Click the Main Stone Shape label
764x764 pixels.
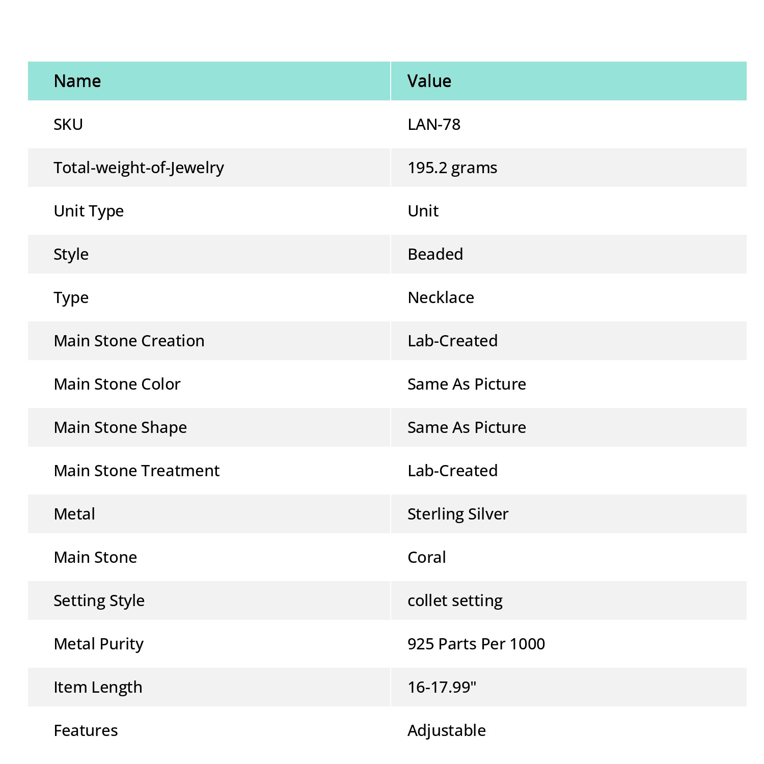[x=120, y=428]
